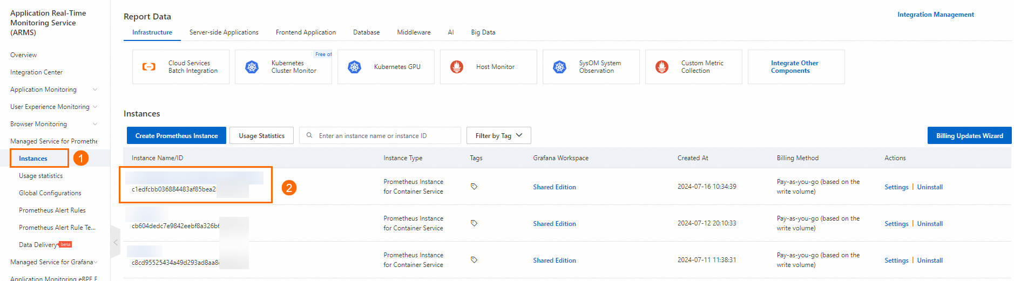Open Usage statistics in sidebar
This screenshot has height=281, width=1014.
40,176
